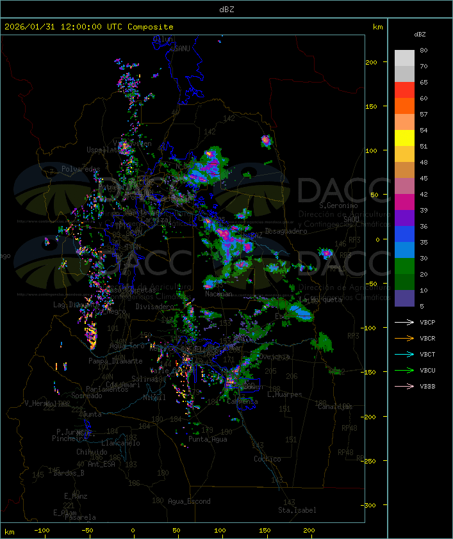Click the light gray 70-80 dBZ swatch
The image size is (453, 539).
(404, 58)
